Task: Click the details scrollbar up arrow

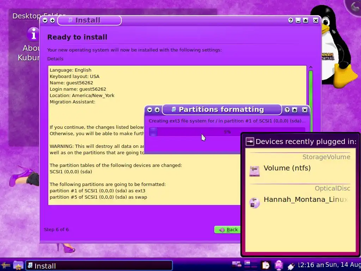Action: coord(311,67)
